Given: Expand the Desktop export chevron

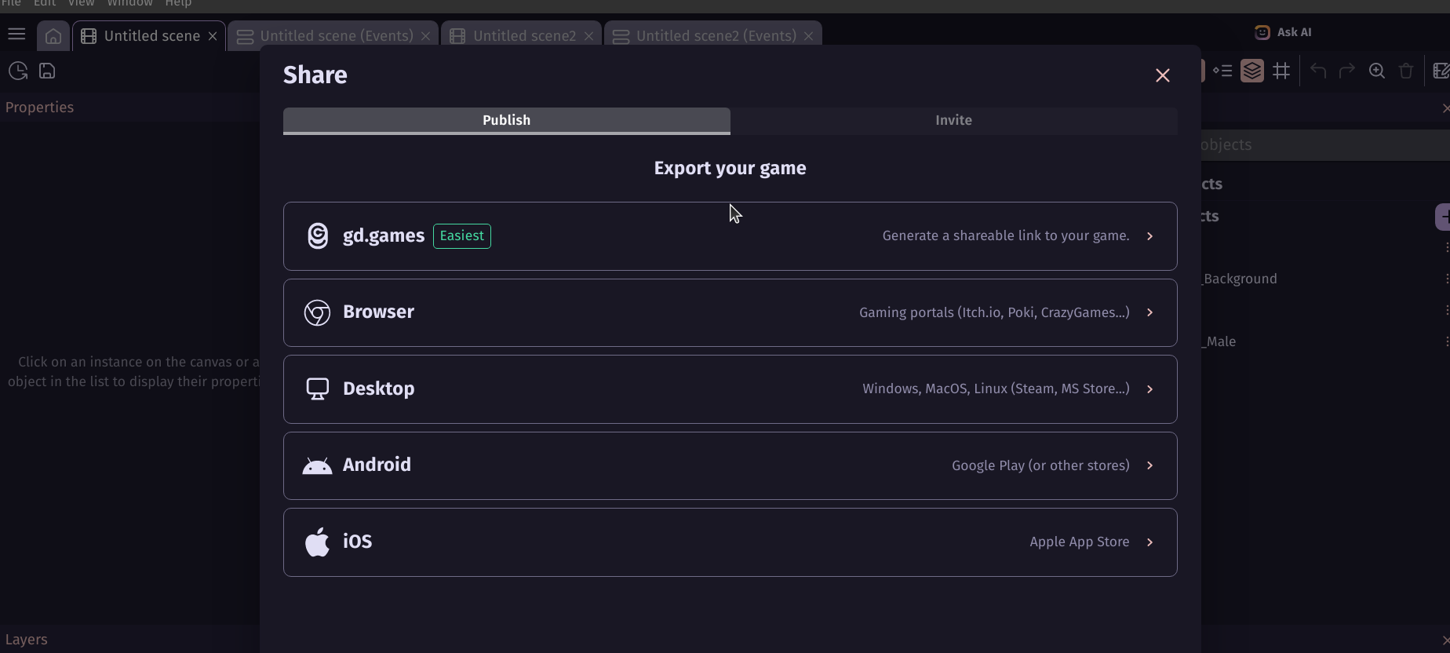Looking at the screenshot, I should [x=1149, y=389].
